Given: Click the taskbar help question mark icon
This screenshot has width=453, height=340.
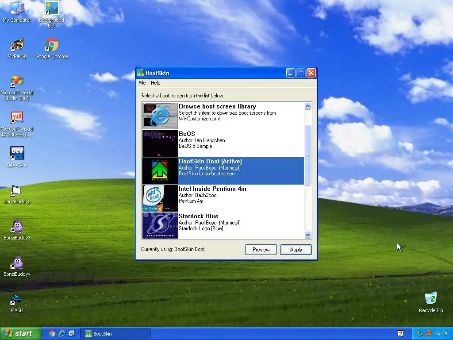Looking at the screenshot, I should pyautogui.click(x=400, y=333).
